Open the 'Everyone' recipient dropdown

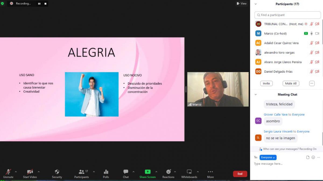[268, 157]
